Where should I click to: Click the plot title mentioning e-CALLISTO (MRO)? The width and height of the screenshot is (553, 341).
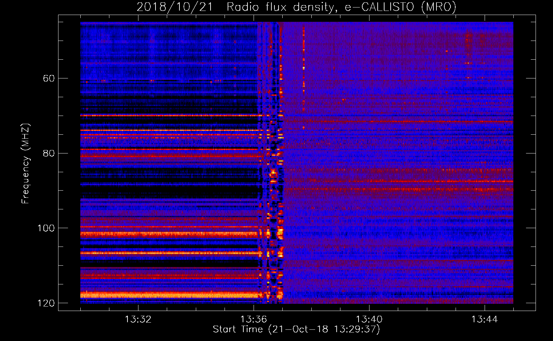(x=297, y=7)
